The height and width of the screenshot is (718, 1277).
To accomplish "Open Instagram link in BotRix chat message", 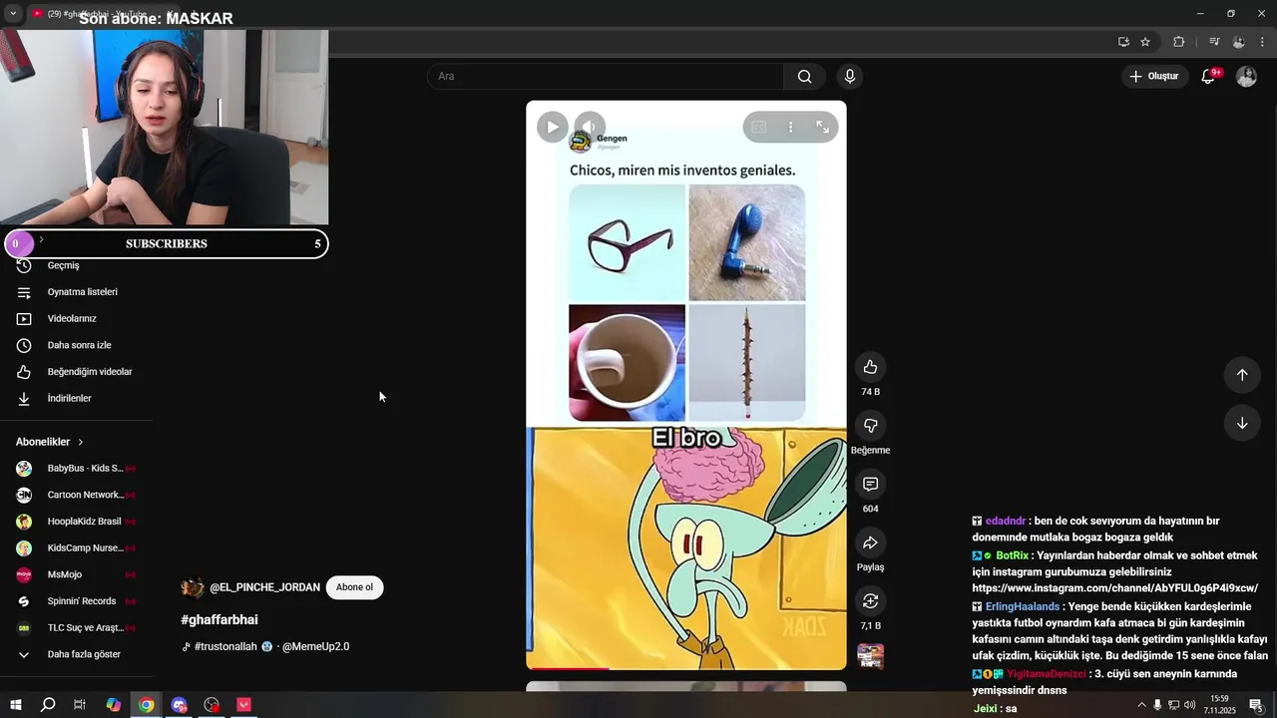I will tap(1114, 588).
